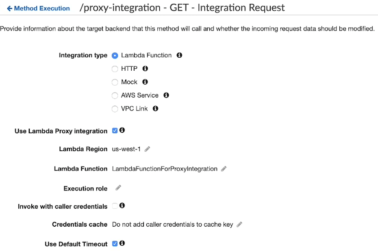This screenshot has width=378, height=251.
Task: Disable Use Default Timeout
Action: (115, 243)
